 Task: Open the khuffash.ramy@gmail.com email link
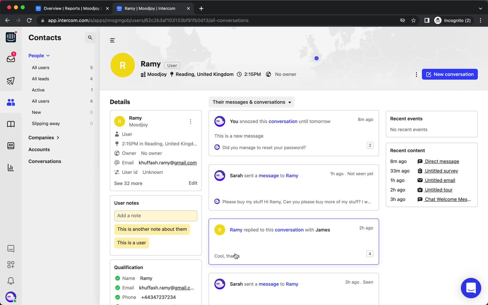pyautogui.click(x=167, y=163)
